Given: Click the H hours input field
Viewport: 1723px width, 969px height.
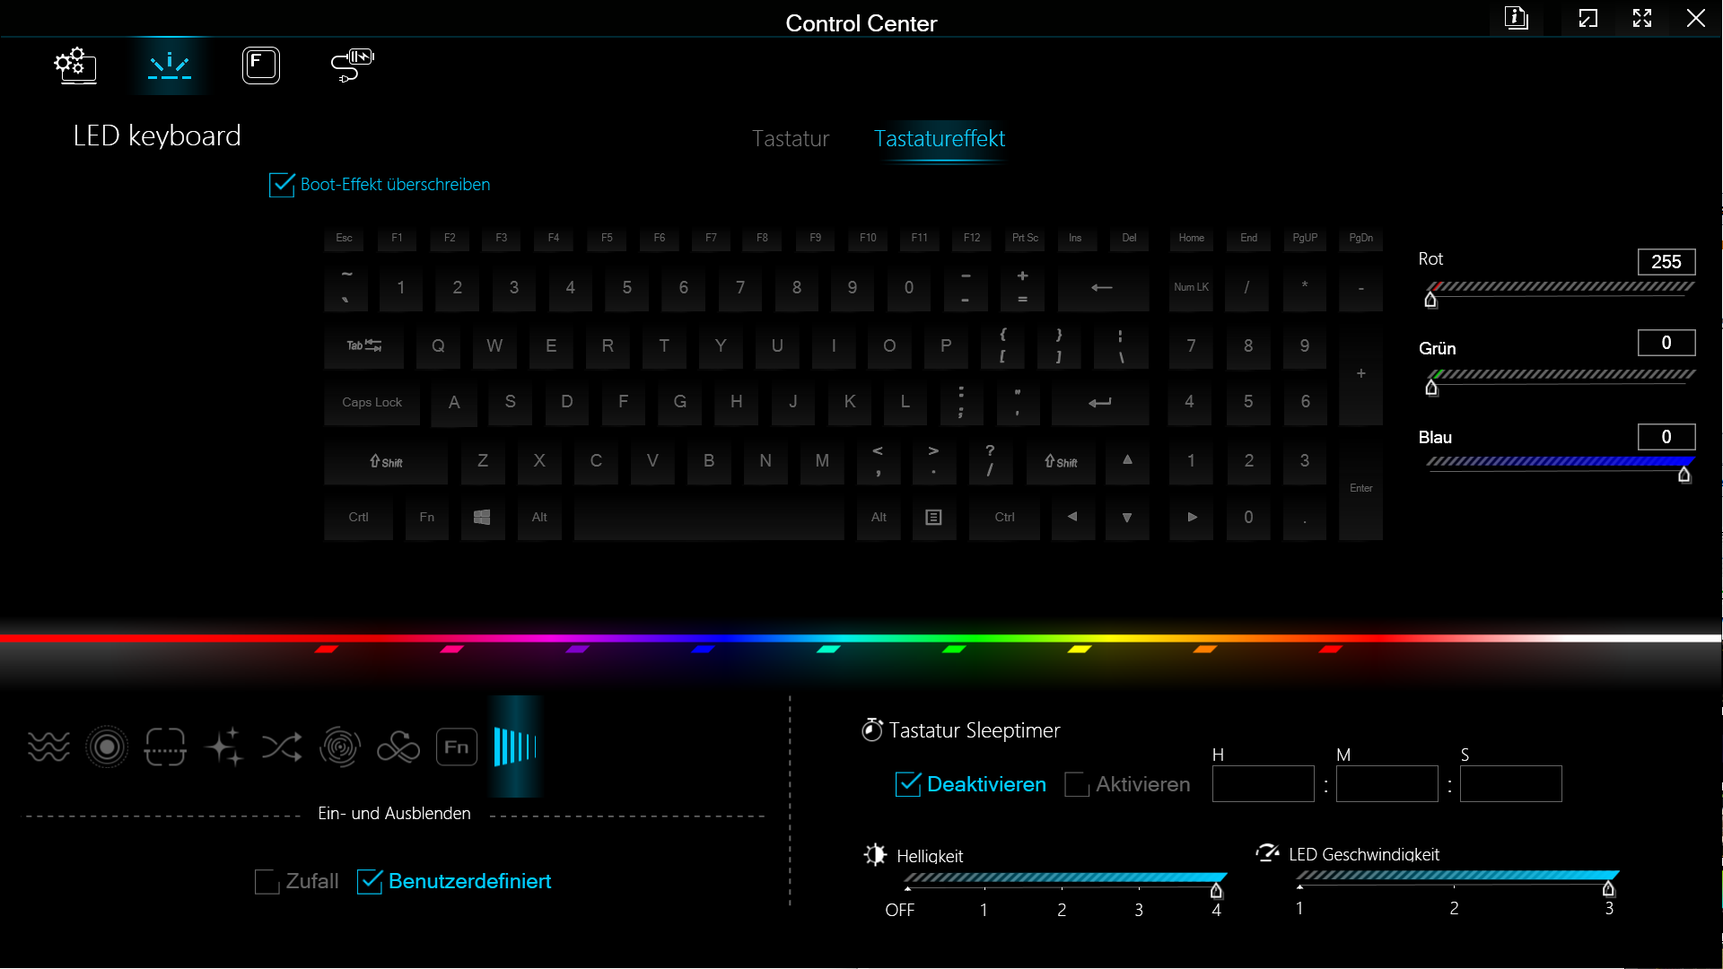Looking at the screenshot, I should tap(1263, 784).
